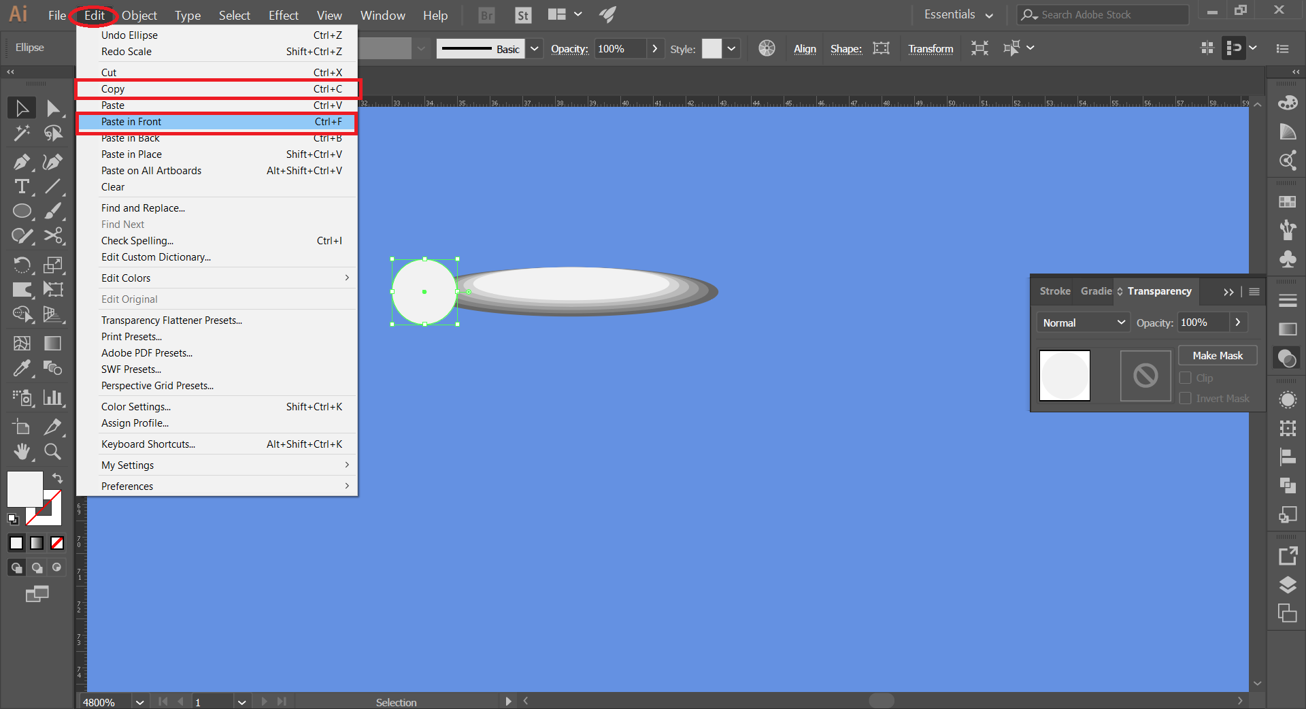Select the Shape Builder tool
The height and width of the screenshot is (709, 1306).
tap(22, 314)
